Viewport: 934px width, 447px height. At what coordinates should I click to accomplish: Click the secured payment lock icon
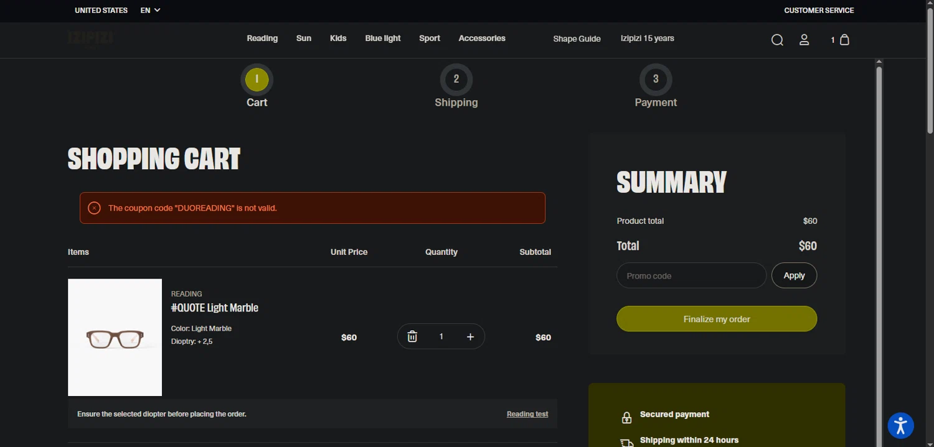click(x=626, y=418)
